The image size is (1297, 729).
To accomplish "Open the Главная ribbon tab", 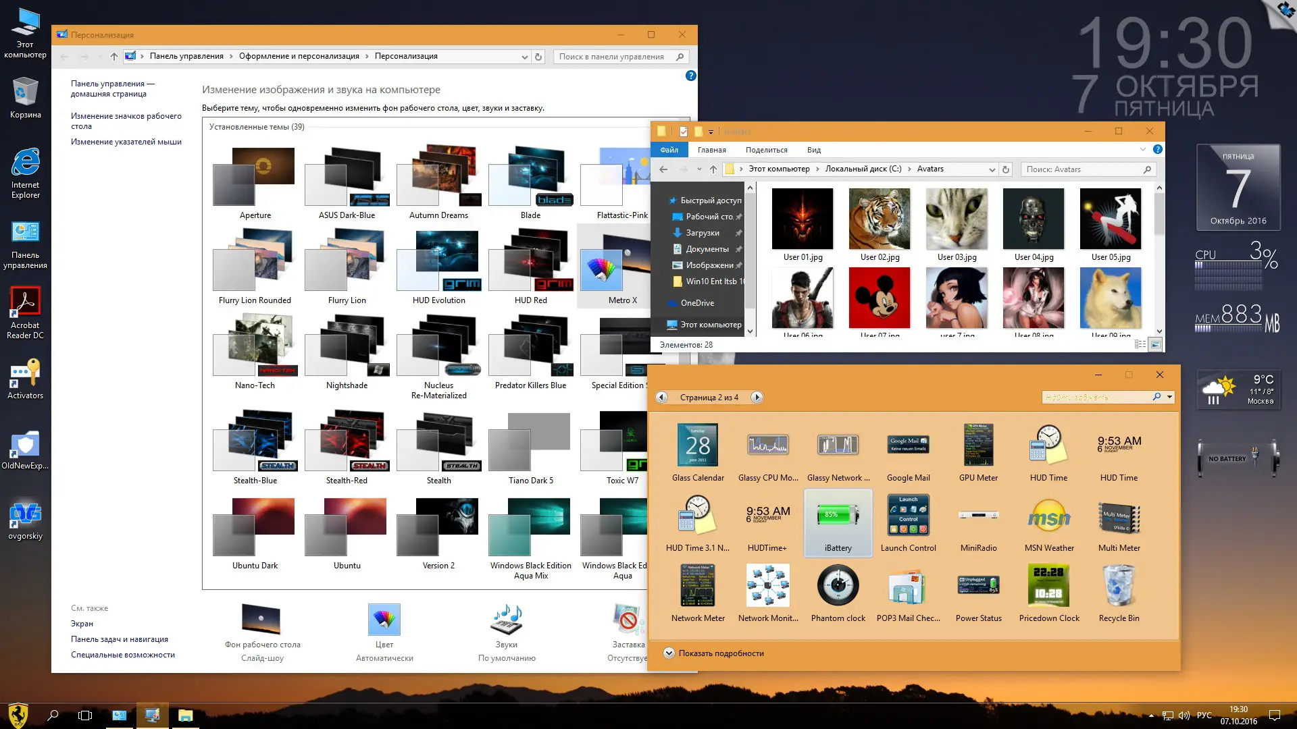I will coord(711,150).
